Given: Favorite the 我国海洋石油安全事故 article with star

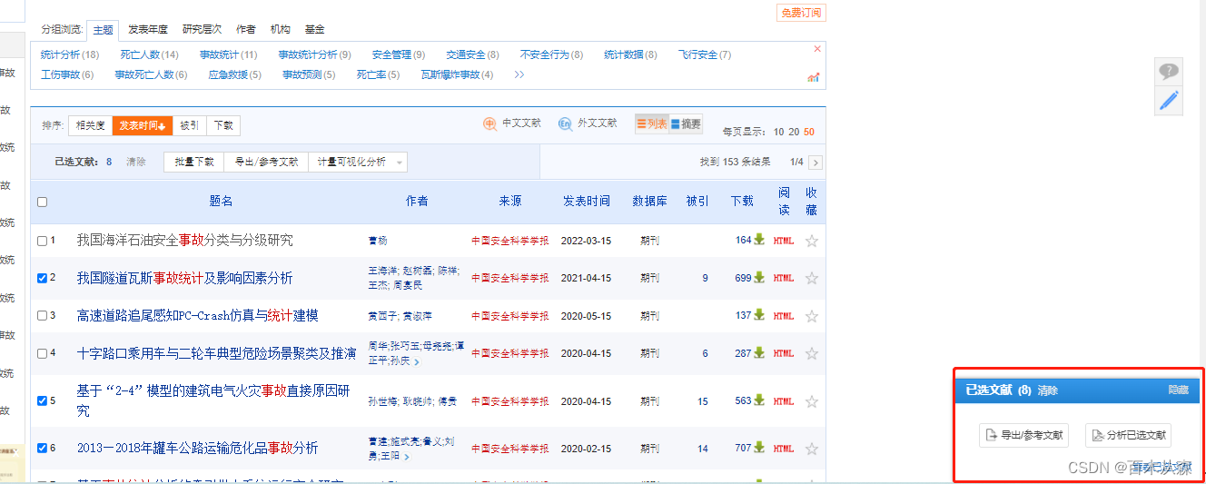Looking at the screenshot, I should [x=812, y=241].
